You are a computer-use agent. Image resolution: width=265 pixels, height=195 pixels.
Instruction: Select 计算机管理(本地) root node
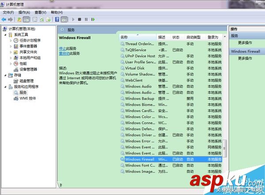point(22,29)
